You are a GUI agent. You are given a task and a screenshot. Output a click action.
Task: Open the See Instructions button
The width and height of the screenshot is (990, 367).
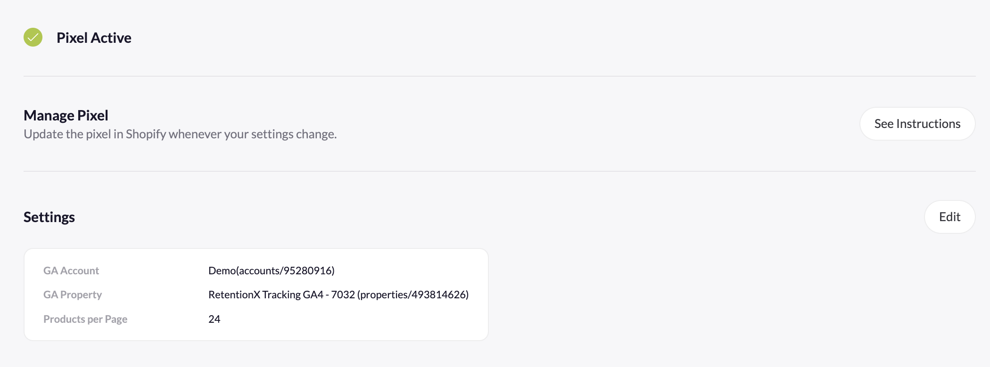pos(917,124)
